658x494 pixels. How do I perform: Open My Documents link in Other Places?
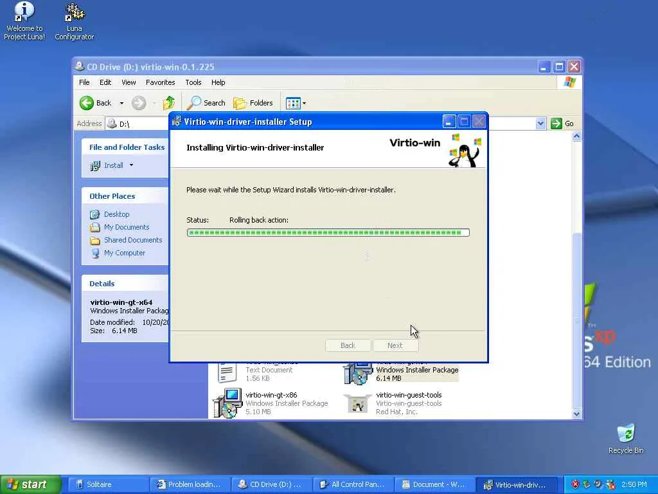click(127, 227)
